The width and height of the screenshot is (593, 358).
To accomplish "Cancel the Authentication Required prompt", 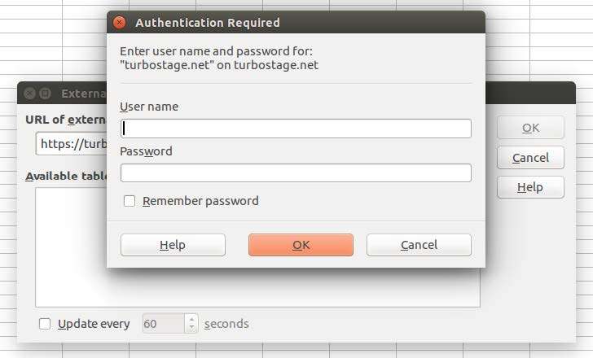I will [x=419, y=245].
